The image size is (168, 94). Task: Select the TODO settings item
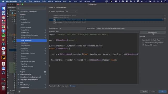pos(23,69)
